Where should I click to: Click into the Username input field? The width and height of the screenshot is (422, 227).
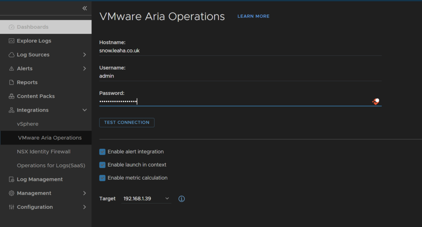pos(240,76)
